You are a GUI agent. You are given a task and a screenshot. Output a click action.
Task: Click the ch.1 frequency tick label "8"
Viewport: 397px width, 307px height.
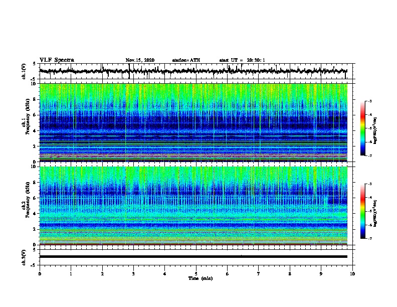(x=35, y=99)
